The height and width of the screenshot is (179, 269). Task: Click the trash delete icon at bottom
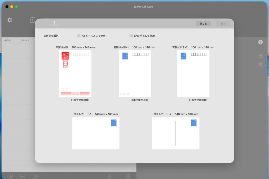click(x=128, y=176)
